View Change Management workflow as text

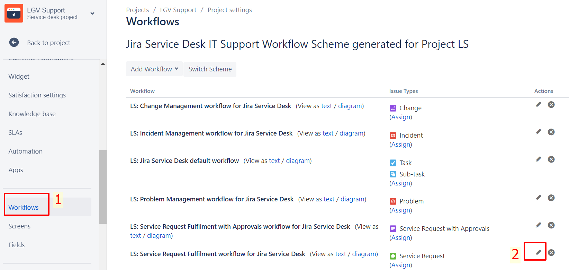(x=326, y=106)
